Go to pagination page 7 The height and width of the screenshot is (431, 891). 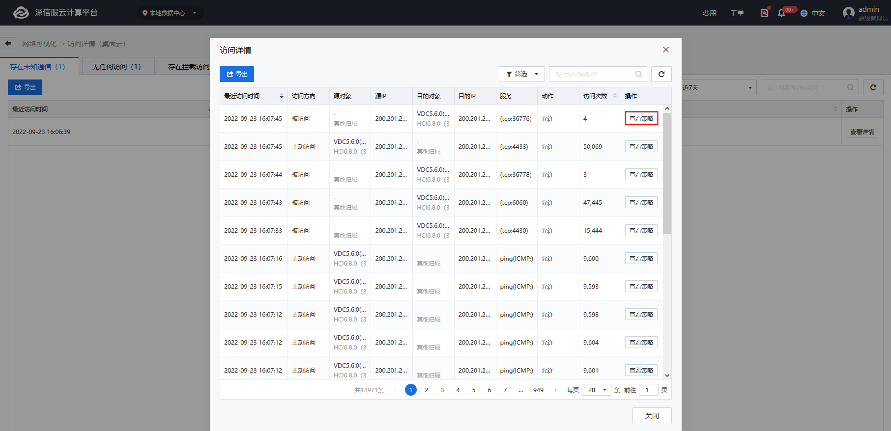[x=505, y=390]
